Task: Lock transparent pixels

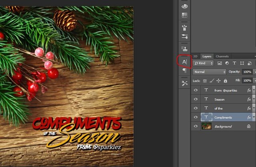Action: pyautogui.click(x=205, y=81)
